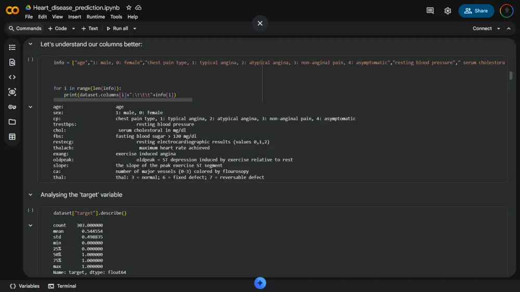Viewport: 520px width, 292px height.
Task: Click into the info list code line
Action: (x=279, y=63)
